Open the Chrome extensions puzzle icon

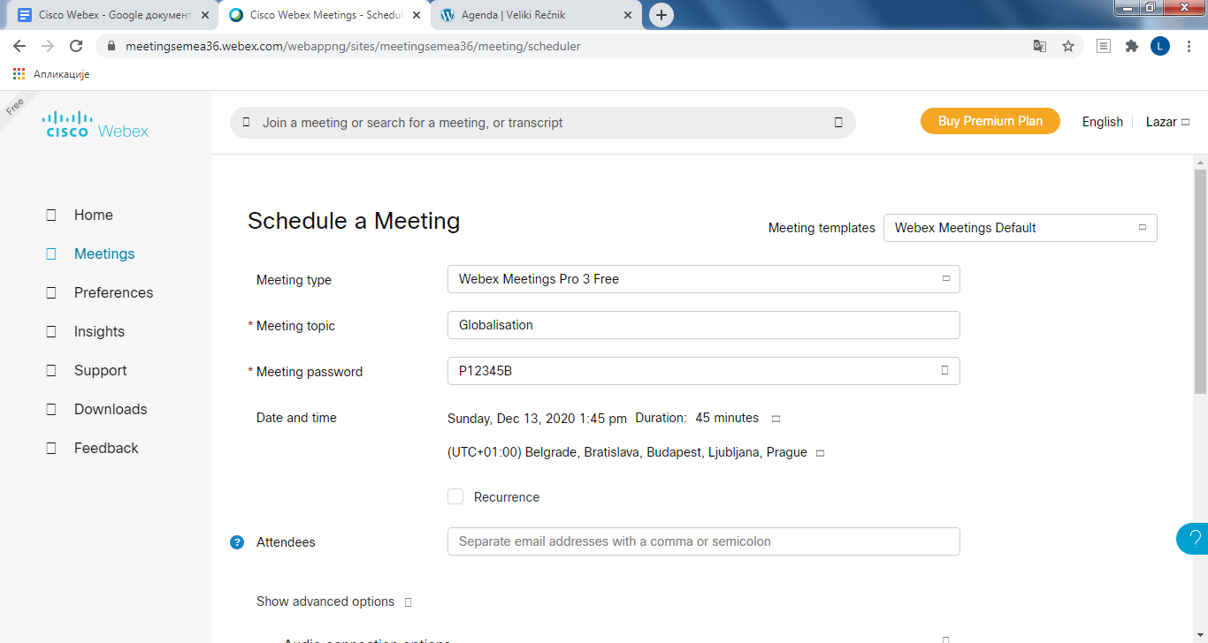click(x=1132, y=46)
